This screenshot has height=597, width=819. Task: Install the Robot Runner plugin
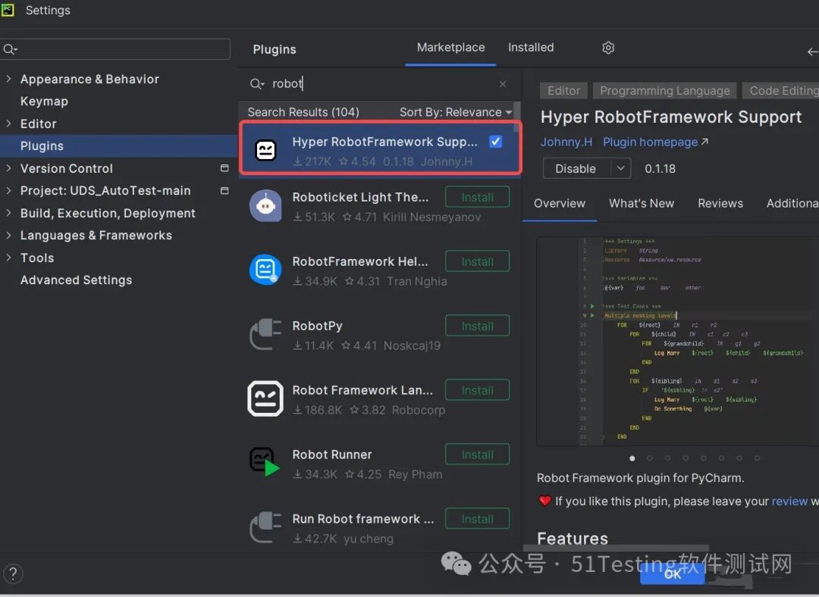point(478,455)
